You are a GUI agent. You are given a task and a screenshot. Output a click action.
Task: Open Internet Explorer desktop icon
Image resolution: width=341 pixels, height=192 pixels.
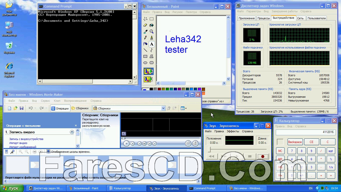click(x=9, y=70)
